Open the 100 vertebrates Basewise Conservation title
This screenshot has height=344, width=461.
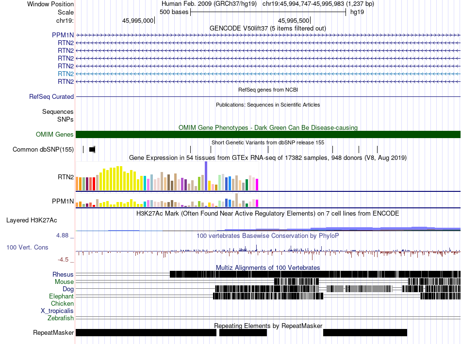(268, 235)
